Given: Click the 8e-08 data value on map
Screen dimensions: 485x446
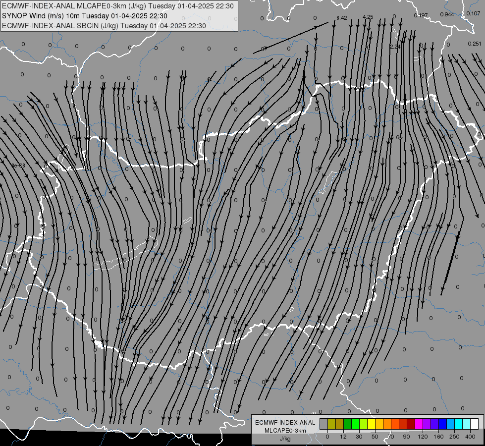Looking at the screenshot, I should (x=18, y=166).
